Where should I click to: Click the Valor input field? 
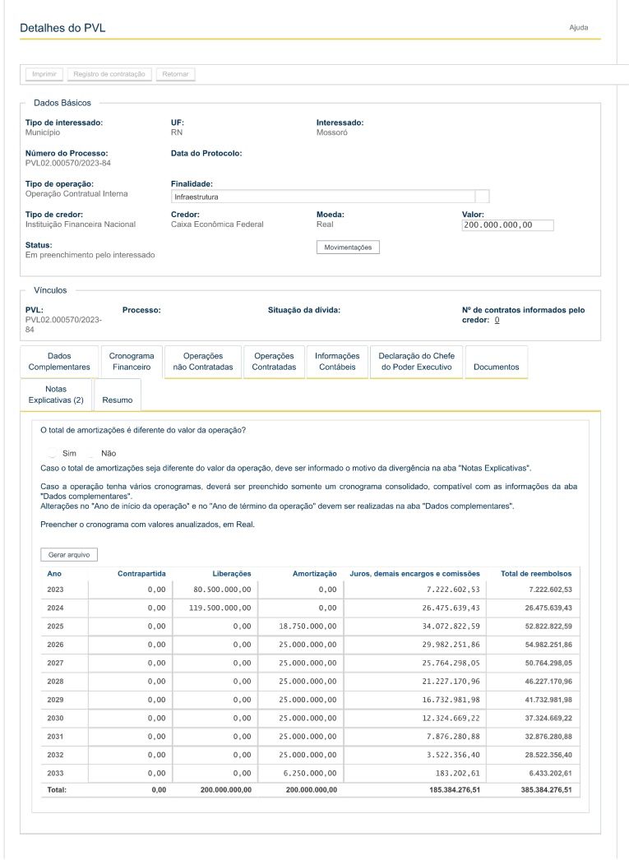coord(508,225)
